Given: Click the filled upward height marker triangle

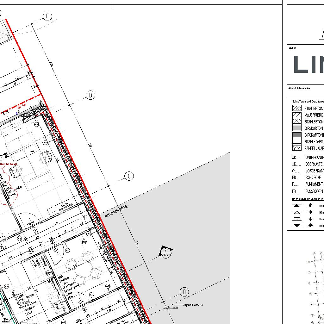Looking at the screenshot, I should (x=297, y=206).
